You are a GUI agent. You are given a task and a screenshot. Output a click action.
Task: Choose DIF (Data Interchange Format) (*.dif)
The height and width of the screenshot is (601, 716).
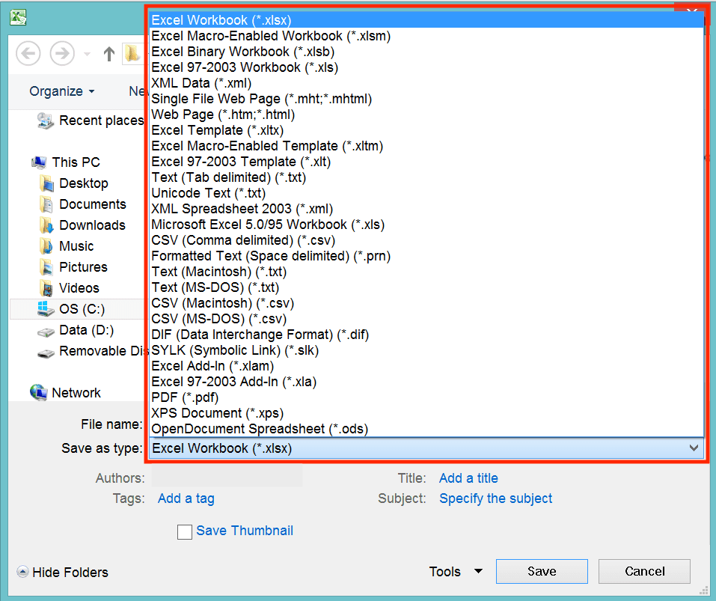[426, 335]
